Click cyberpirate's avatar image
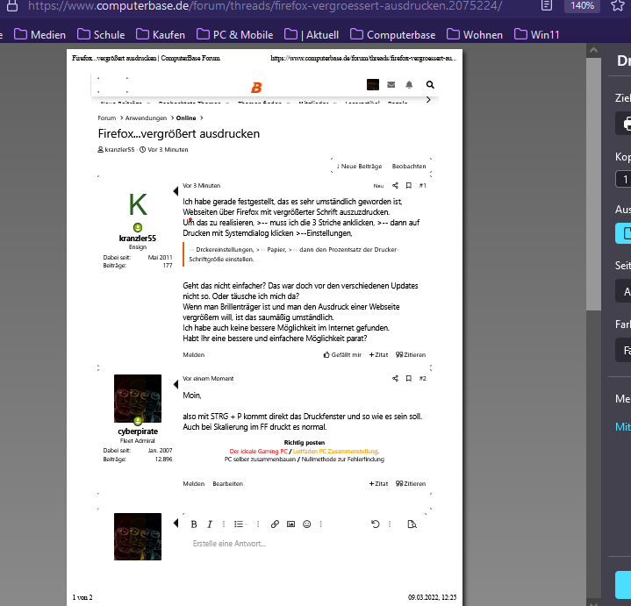This screenshot has width=631, height=606. point(138,398)
